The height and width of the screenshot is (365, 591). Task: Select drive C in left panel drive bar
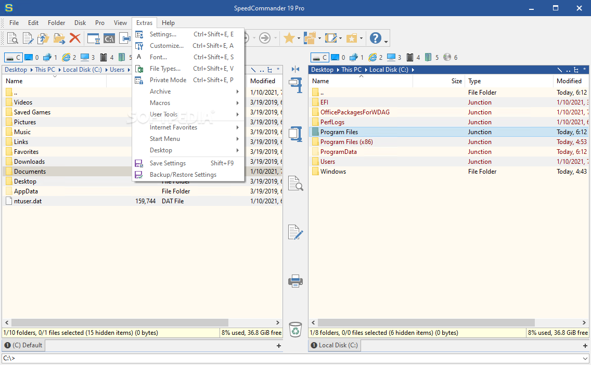click(14, 57)
